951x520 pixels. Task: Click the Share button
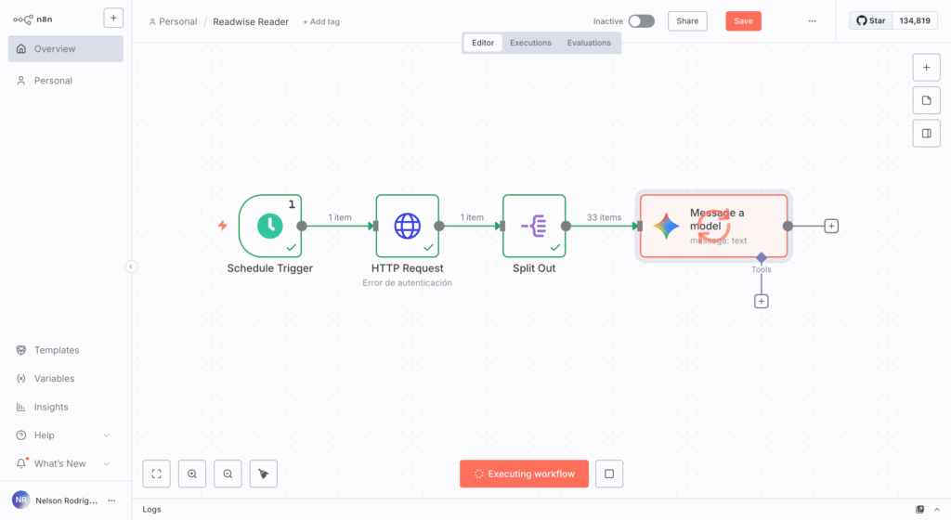coord(687,21)
